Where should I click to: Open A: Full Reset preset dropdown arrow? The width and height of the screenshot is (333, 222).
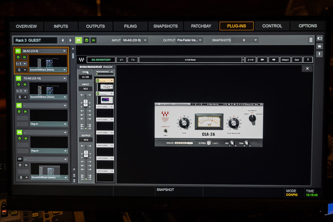[243, 60]
